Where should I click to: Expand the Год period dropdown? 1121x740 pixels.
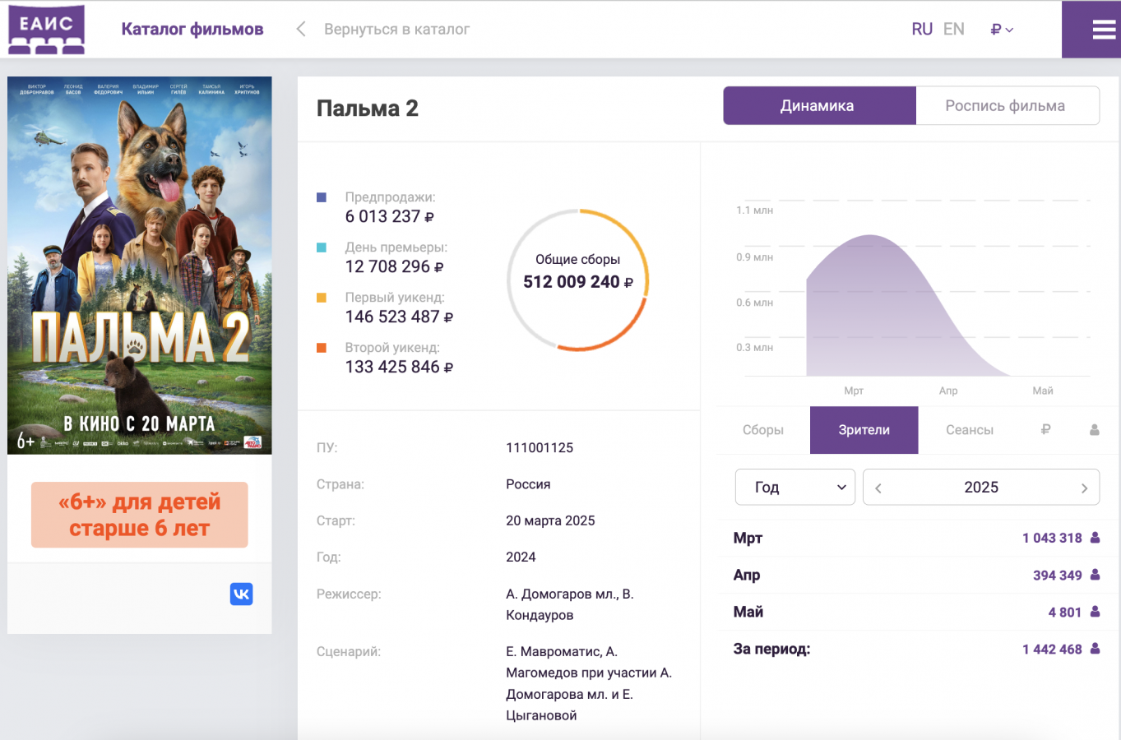[x=794, y=488]
